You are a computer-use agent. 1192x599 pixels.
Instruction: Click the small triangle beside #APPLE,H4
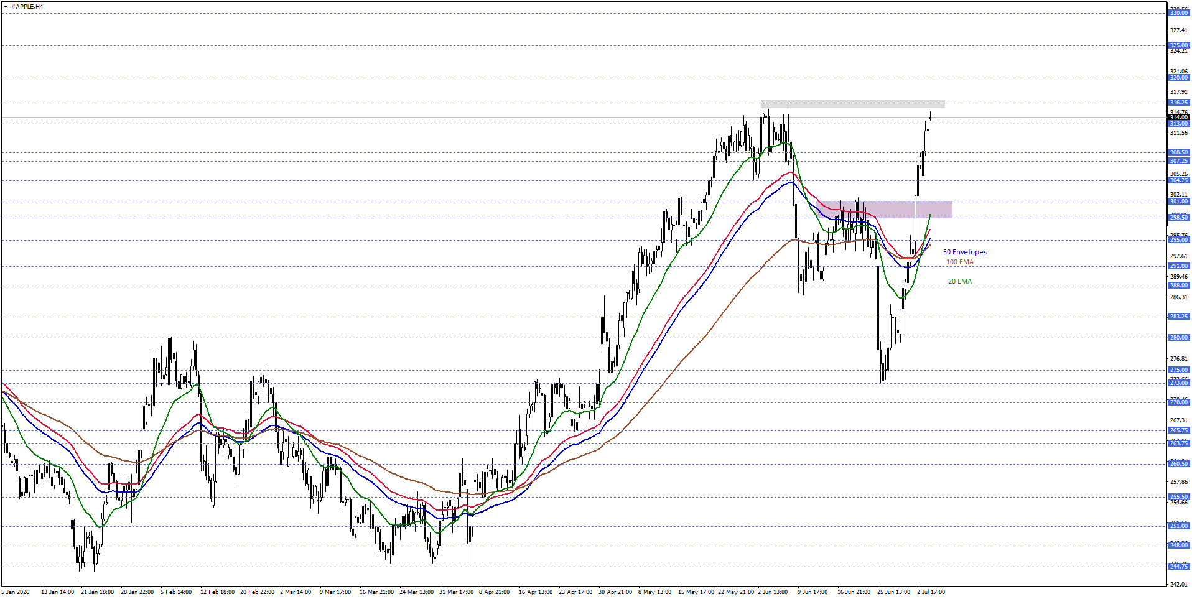6,6
